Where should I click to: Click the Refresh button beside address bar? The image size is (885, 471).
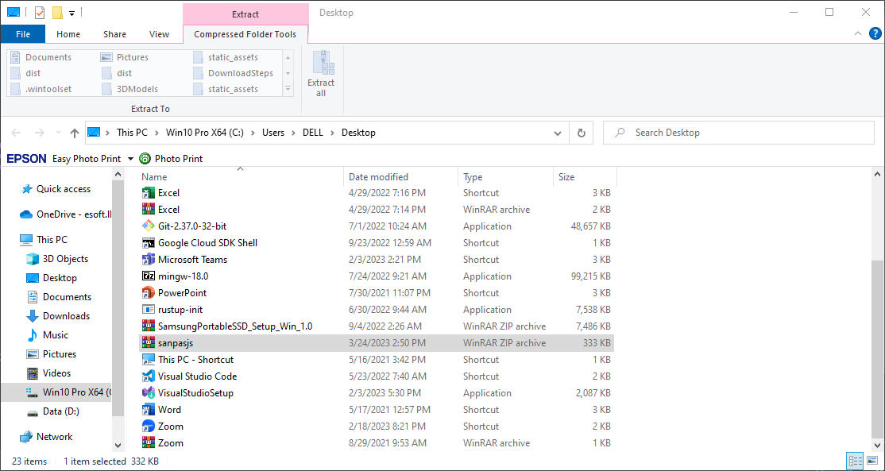582,133
